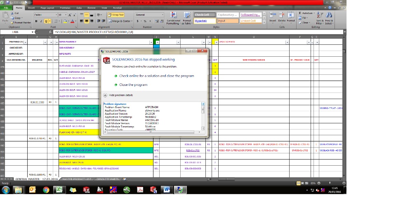Open the font size dropdown
396x222 pixels.
[66, 15]
